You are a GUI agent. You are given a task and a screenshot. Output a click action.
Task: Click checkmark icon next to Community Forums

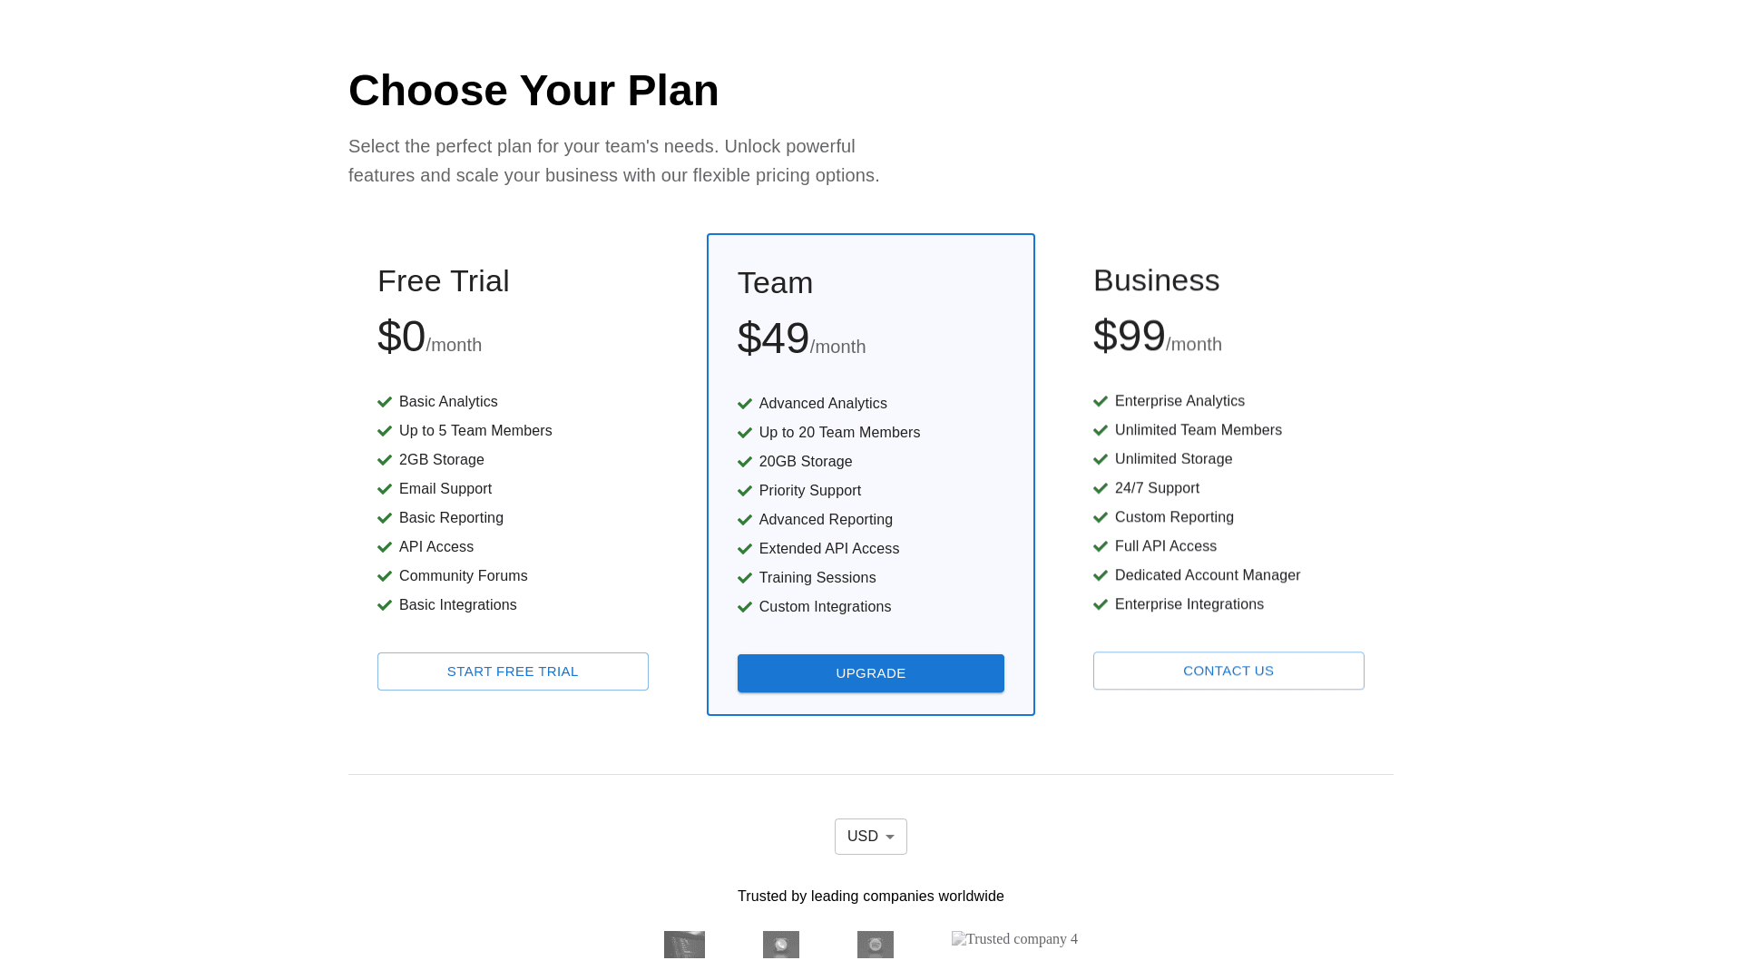[385, 576]
